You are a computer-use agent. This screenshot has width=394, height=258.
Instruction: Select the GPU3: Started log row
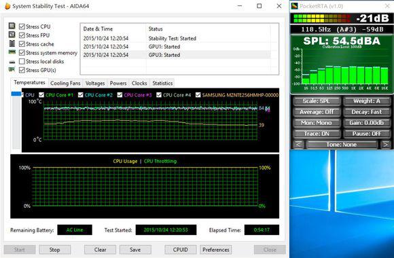pos(176,55)
